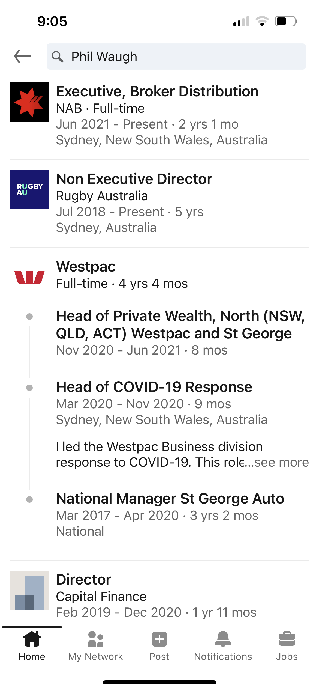Open the Jobs briefcase icon
The width and height of the screenshot is (319, 691).
click(287, 639)
